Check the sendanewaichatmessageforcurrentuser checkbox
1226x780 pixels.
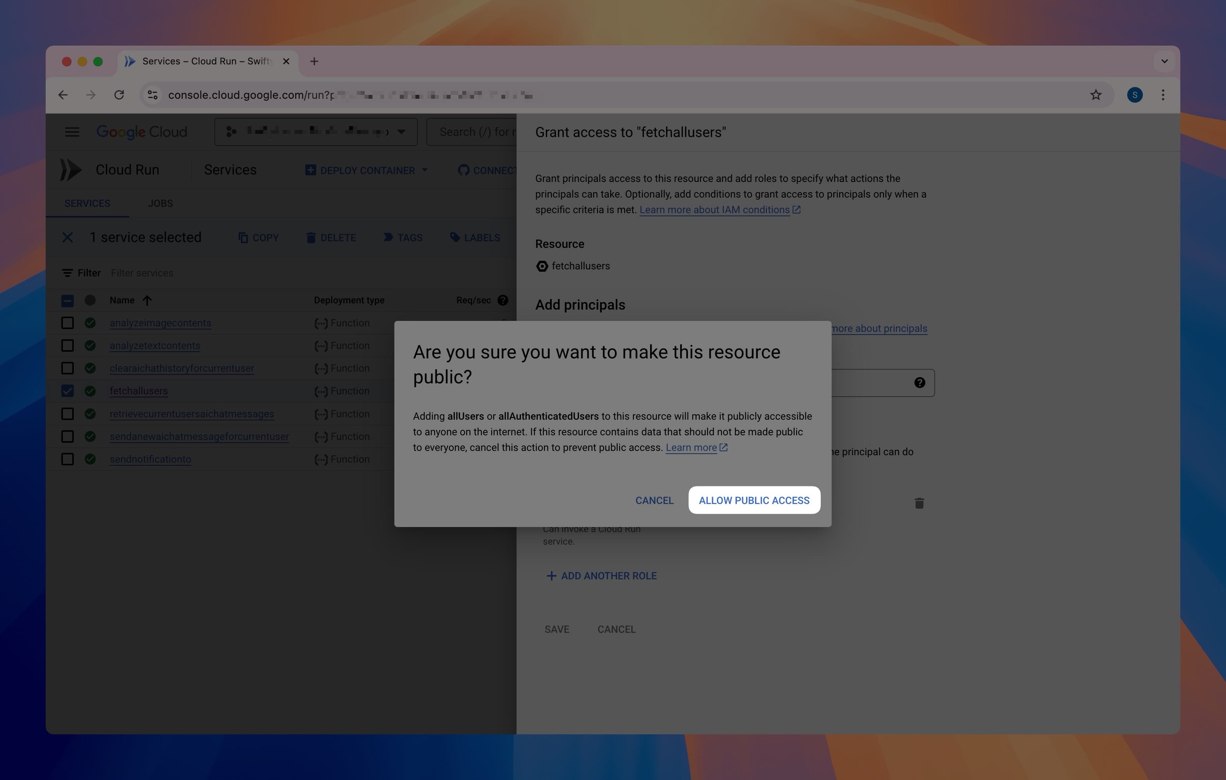pos(67,436)
